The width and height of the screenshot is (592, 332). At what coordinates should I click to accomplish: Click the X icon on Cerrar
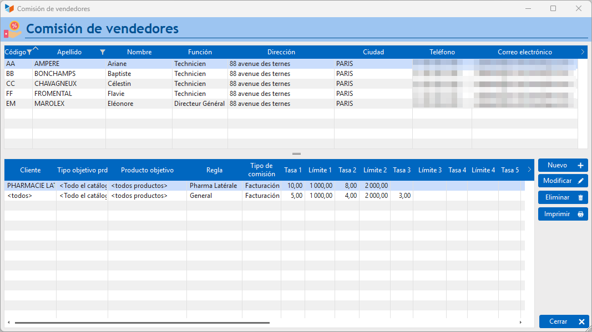581,322
